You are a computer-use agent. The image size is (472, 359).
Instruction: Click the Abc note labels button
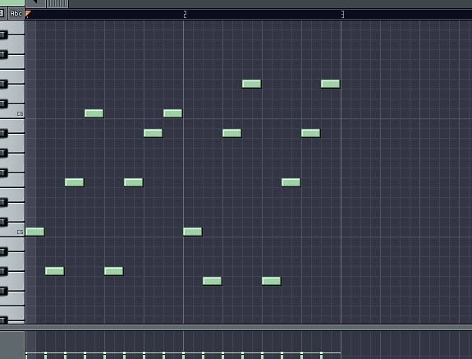pyautogui.click(x=16, y=13)
